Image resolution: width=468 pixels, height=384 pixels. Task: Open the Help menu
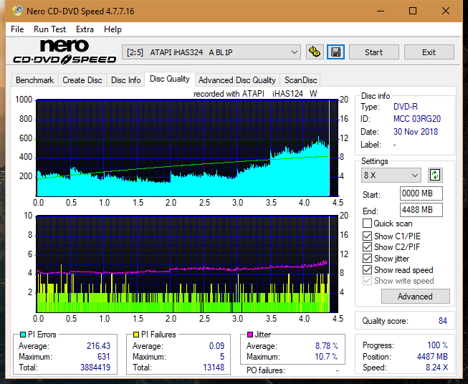point(113,29)
